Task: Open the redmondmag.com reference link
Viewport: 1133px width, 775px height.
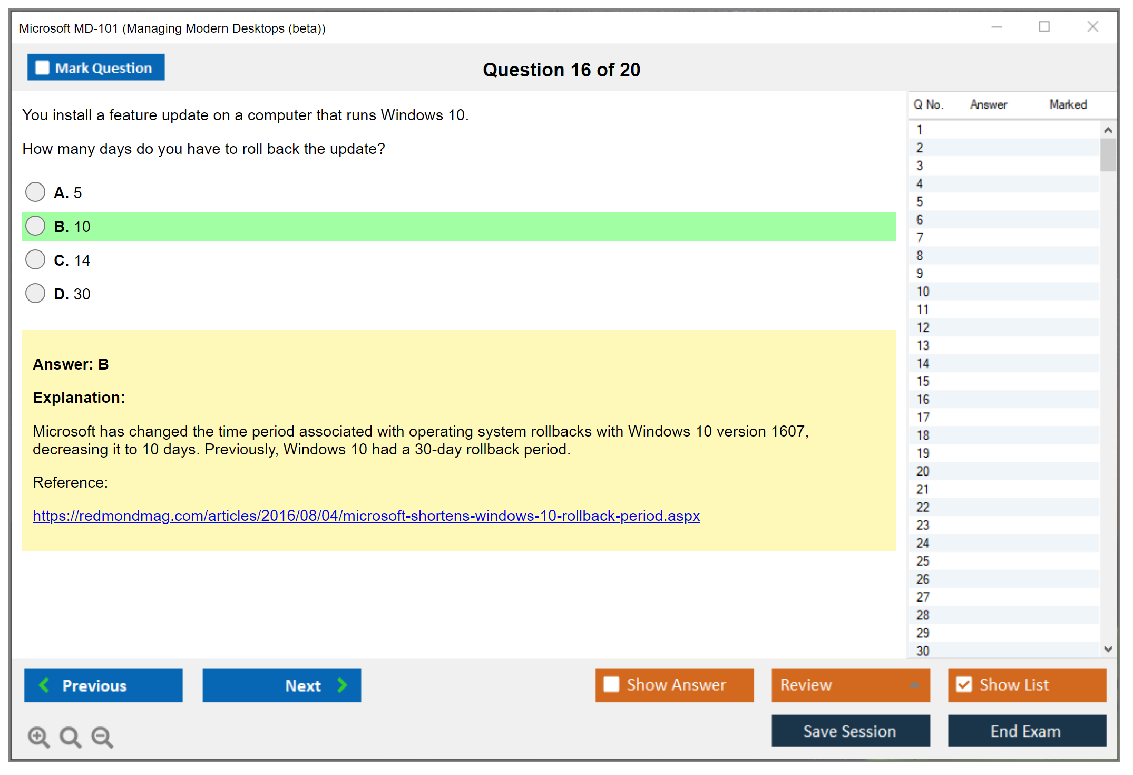Action: pyautogui.click(x=366, y=516)
